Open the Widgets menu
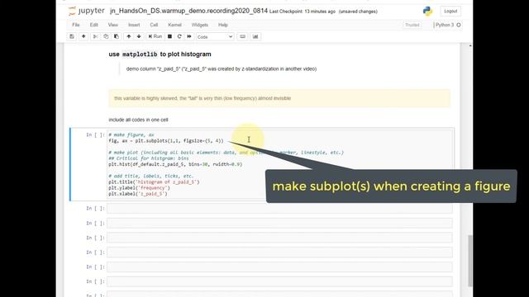This screenshot has height=297, width=529. click(200, 25)
